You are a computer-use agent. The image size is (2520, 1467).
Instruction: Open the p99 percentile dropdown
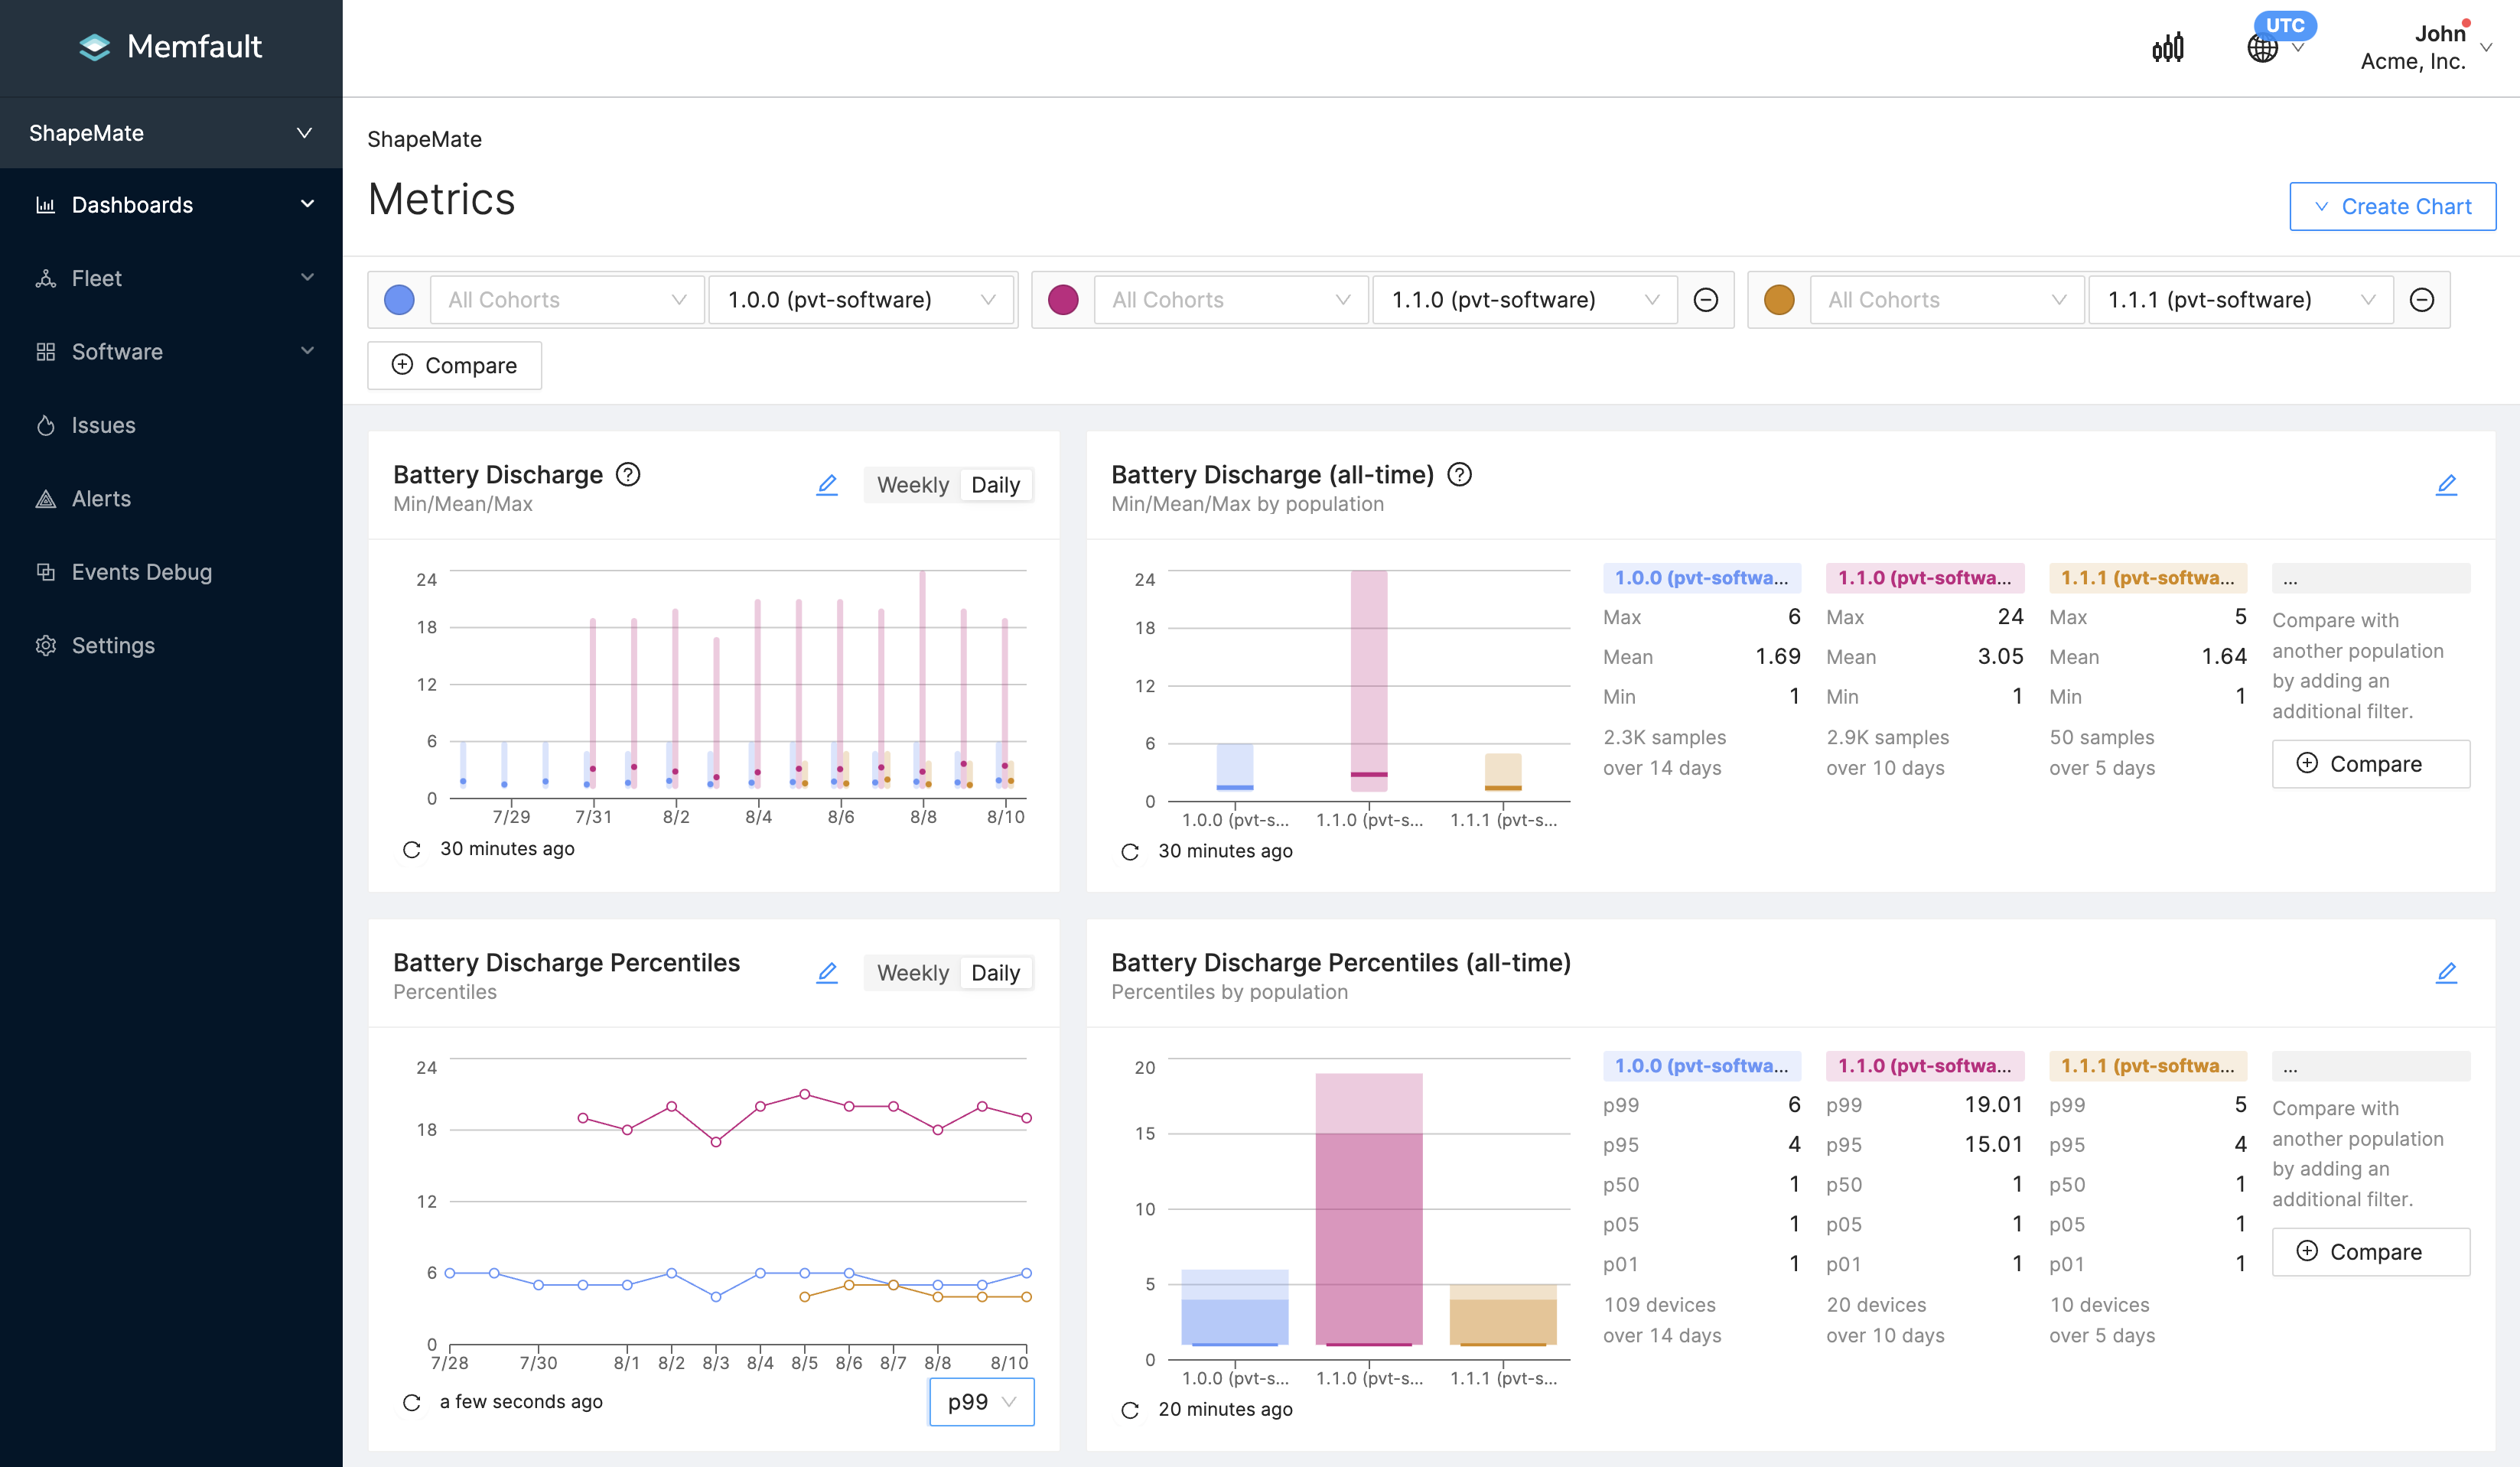tap(981, 1402)
